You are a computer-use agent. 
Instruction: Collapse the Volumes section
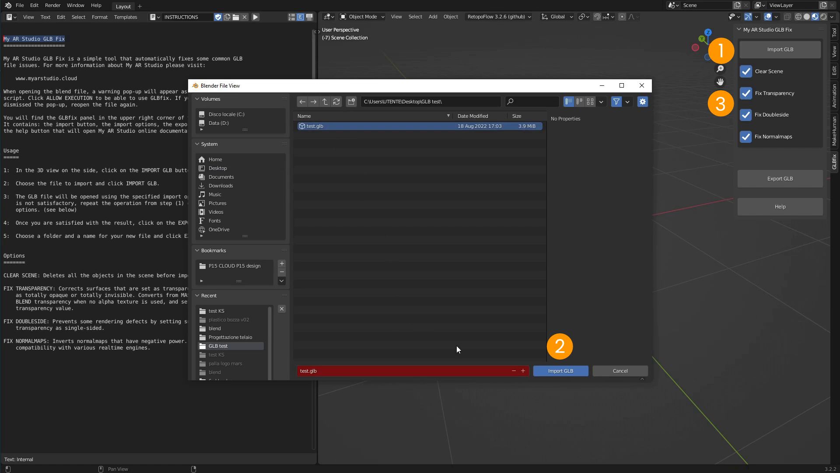click(x=196, y=99)
